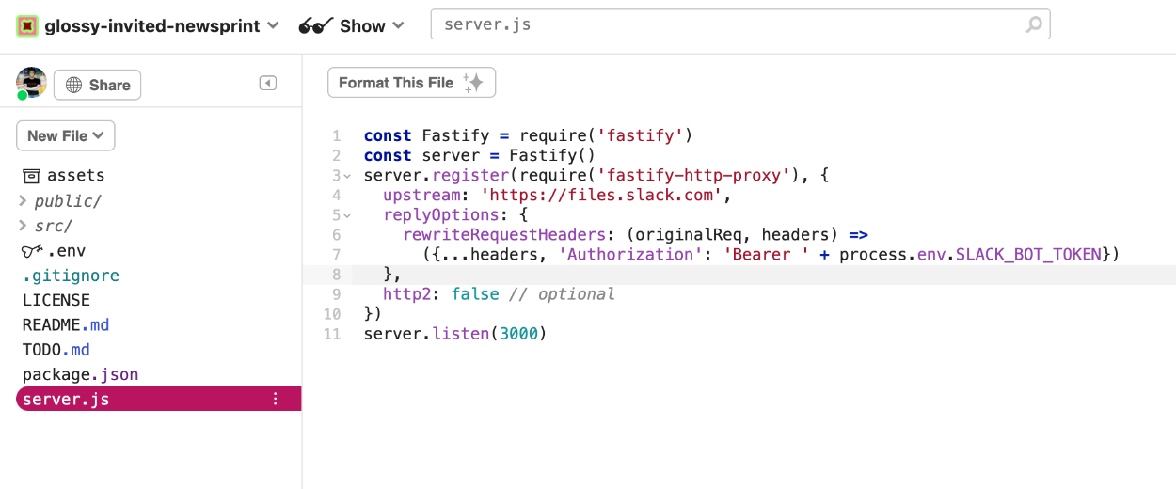Screen dimensions: 1176x489
Task: Click the search magnifier icon
Action: click(1034, 24)
